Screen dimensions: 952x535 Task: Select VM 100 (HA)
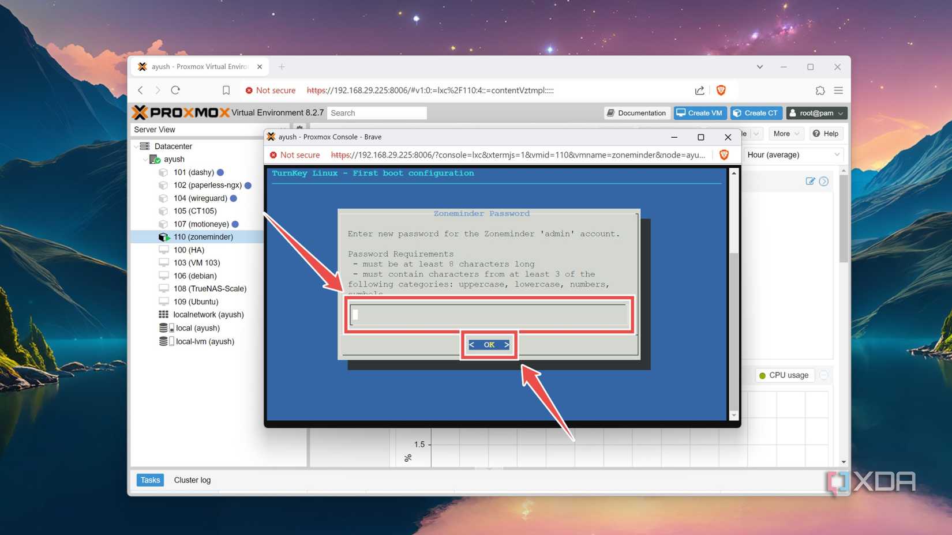pos(189,250)
